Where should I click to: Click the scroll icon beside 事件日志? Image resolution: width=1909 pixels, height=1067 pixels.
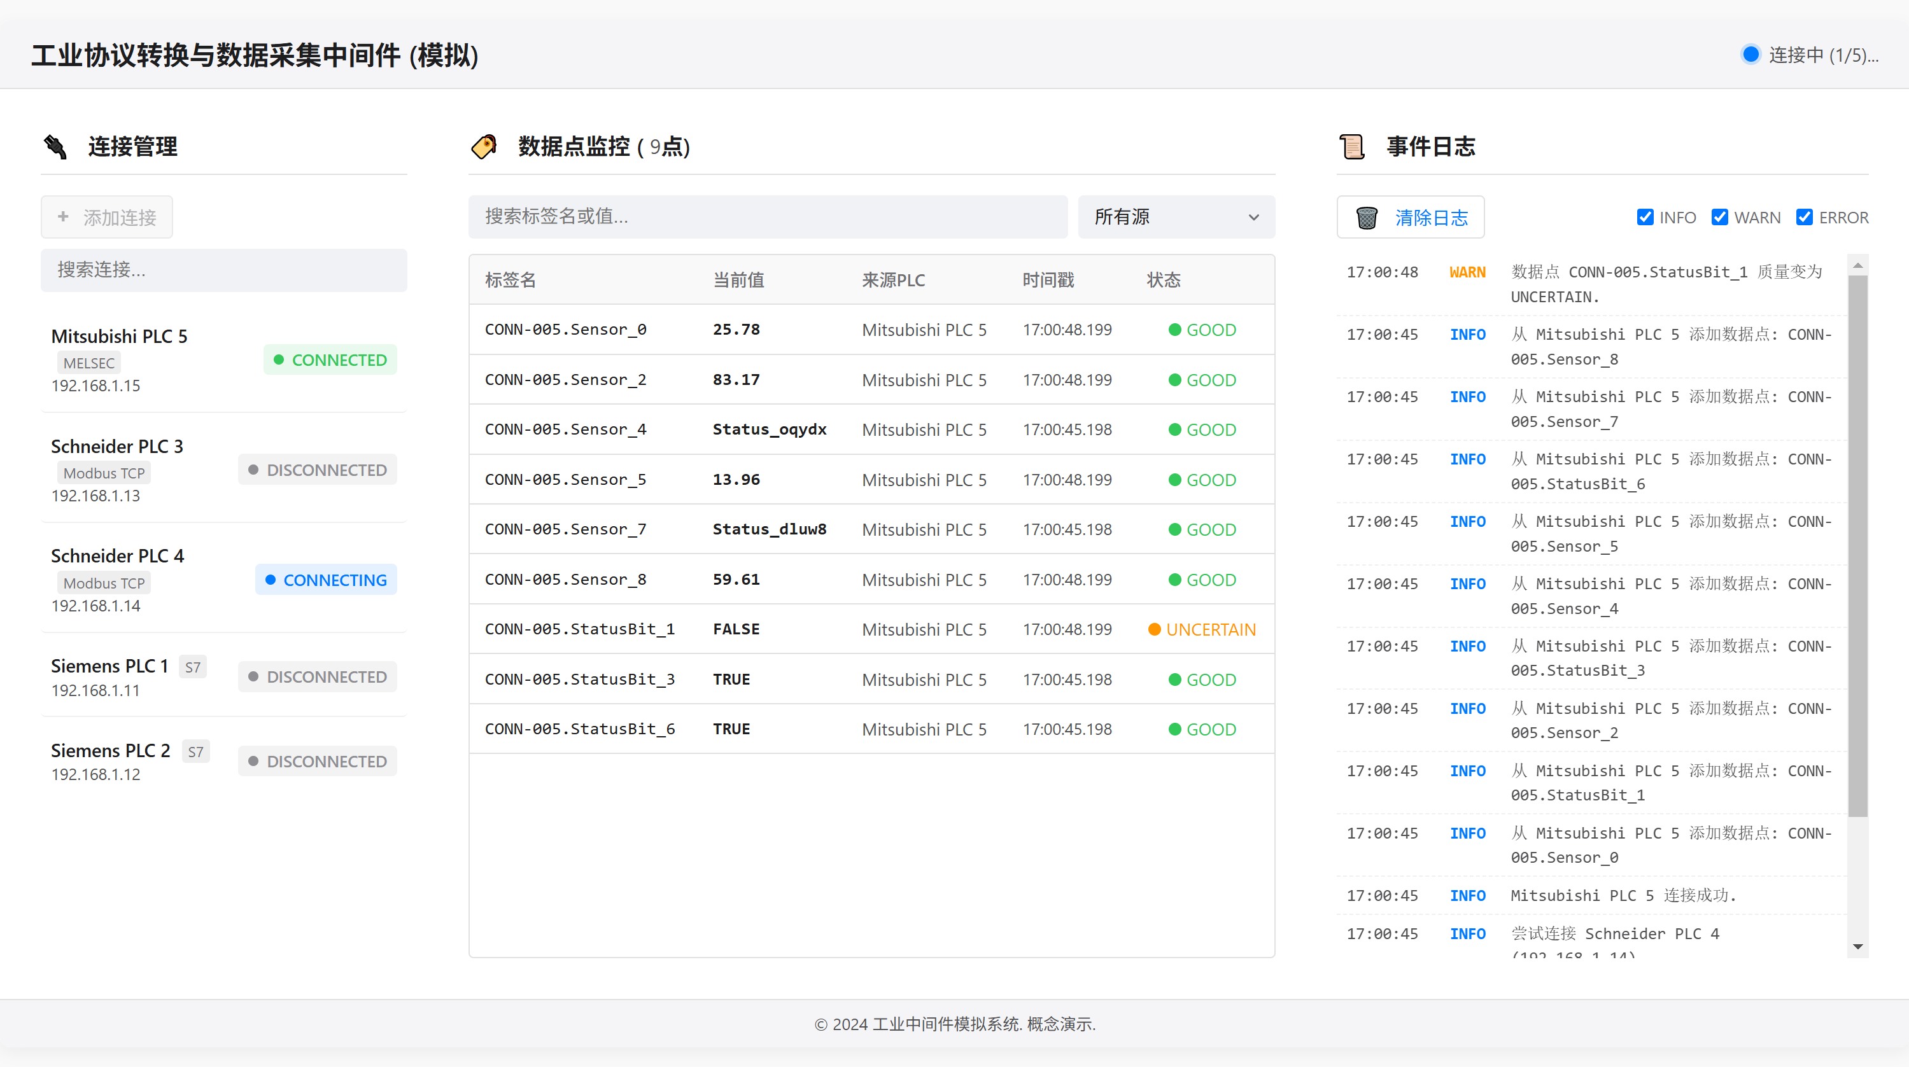[1353, 147]
